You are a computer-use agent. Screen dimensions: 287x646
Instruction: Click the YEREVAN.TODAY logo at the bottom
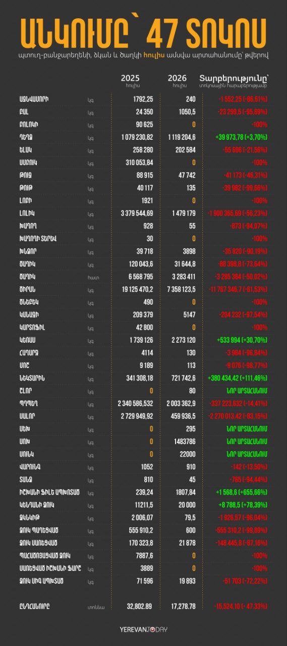click(143, 629)
